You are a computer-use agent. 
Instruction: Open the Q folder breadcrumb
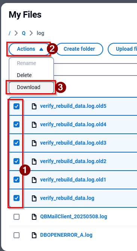[x=24, y=33]
